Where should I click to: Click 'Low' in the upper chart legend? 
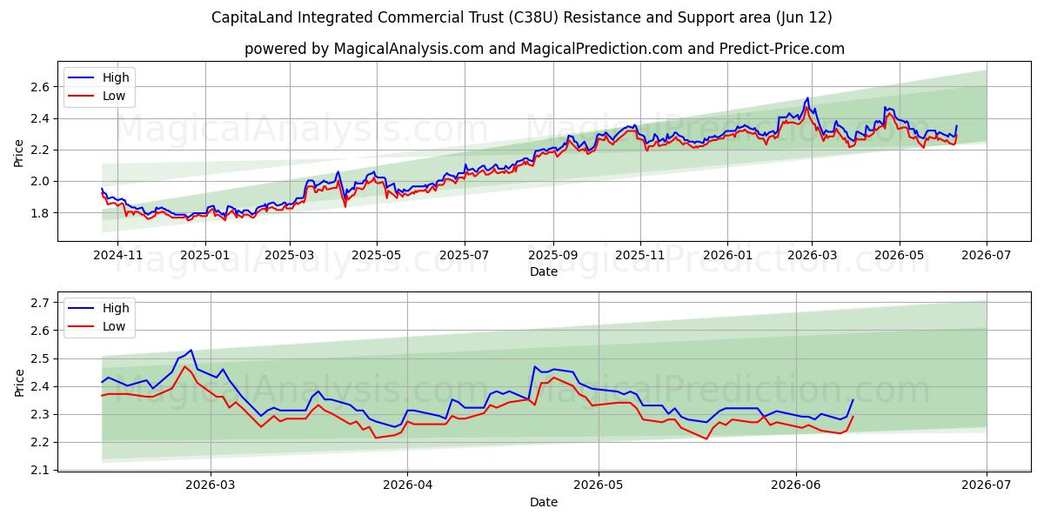pos(114,96)
